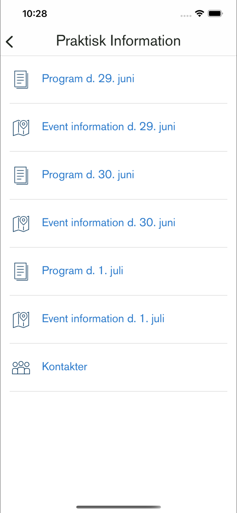237x513 pixels.
Task: Select the folded map icon for Event information d. 1. juli
Action: [21, 319]
